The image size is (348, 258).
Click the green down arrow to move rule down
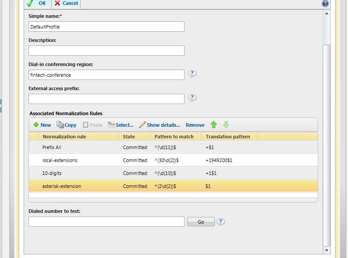(226, 125)
